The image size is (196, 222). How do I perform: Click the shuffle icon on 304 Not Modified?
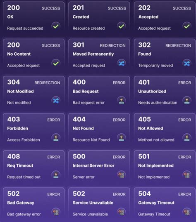coord(56,101)
